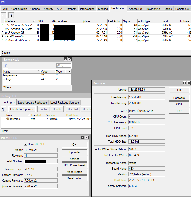Click the WiFi registration filter funnel icon

(11, 15)
